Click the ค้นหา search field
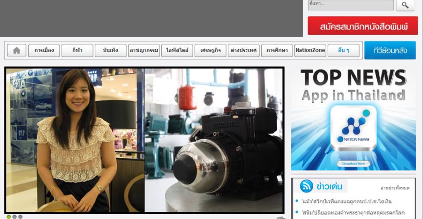 [x=351, y=5]
